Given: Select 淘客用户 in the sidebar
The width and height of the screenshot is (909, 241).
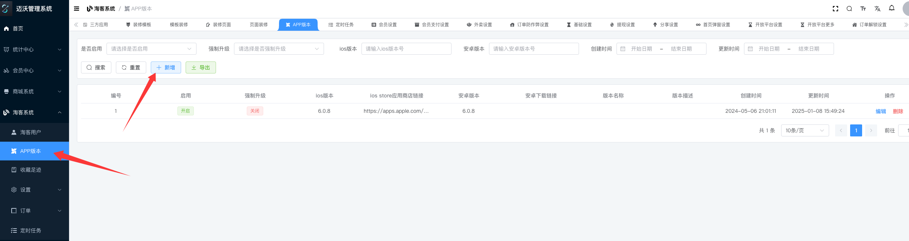Looking at the screenshot, I should tap(31, 132).
